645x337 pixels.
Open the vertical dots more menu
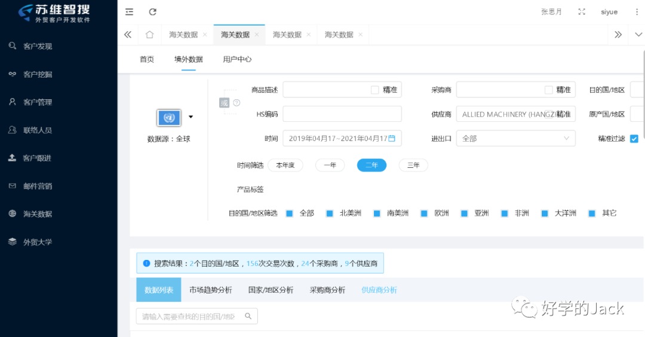pyautogui.click(x=637, y=12)
